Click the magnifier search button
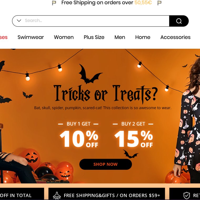The height and width of the screenshot is (200, 200). pos(179,21)
